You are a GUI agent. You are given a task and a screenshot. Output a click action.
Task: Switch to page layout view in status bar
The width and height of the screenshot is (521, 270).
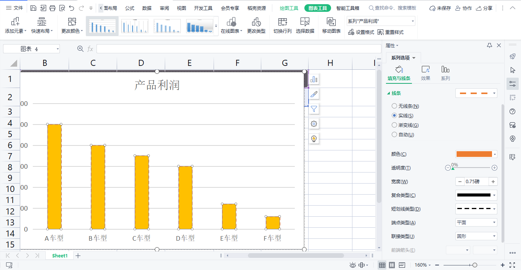(392, 265)
